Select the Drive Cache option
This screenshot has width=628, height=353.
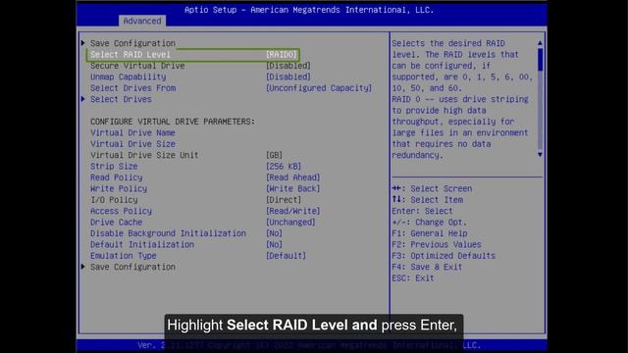pos(116,223)
